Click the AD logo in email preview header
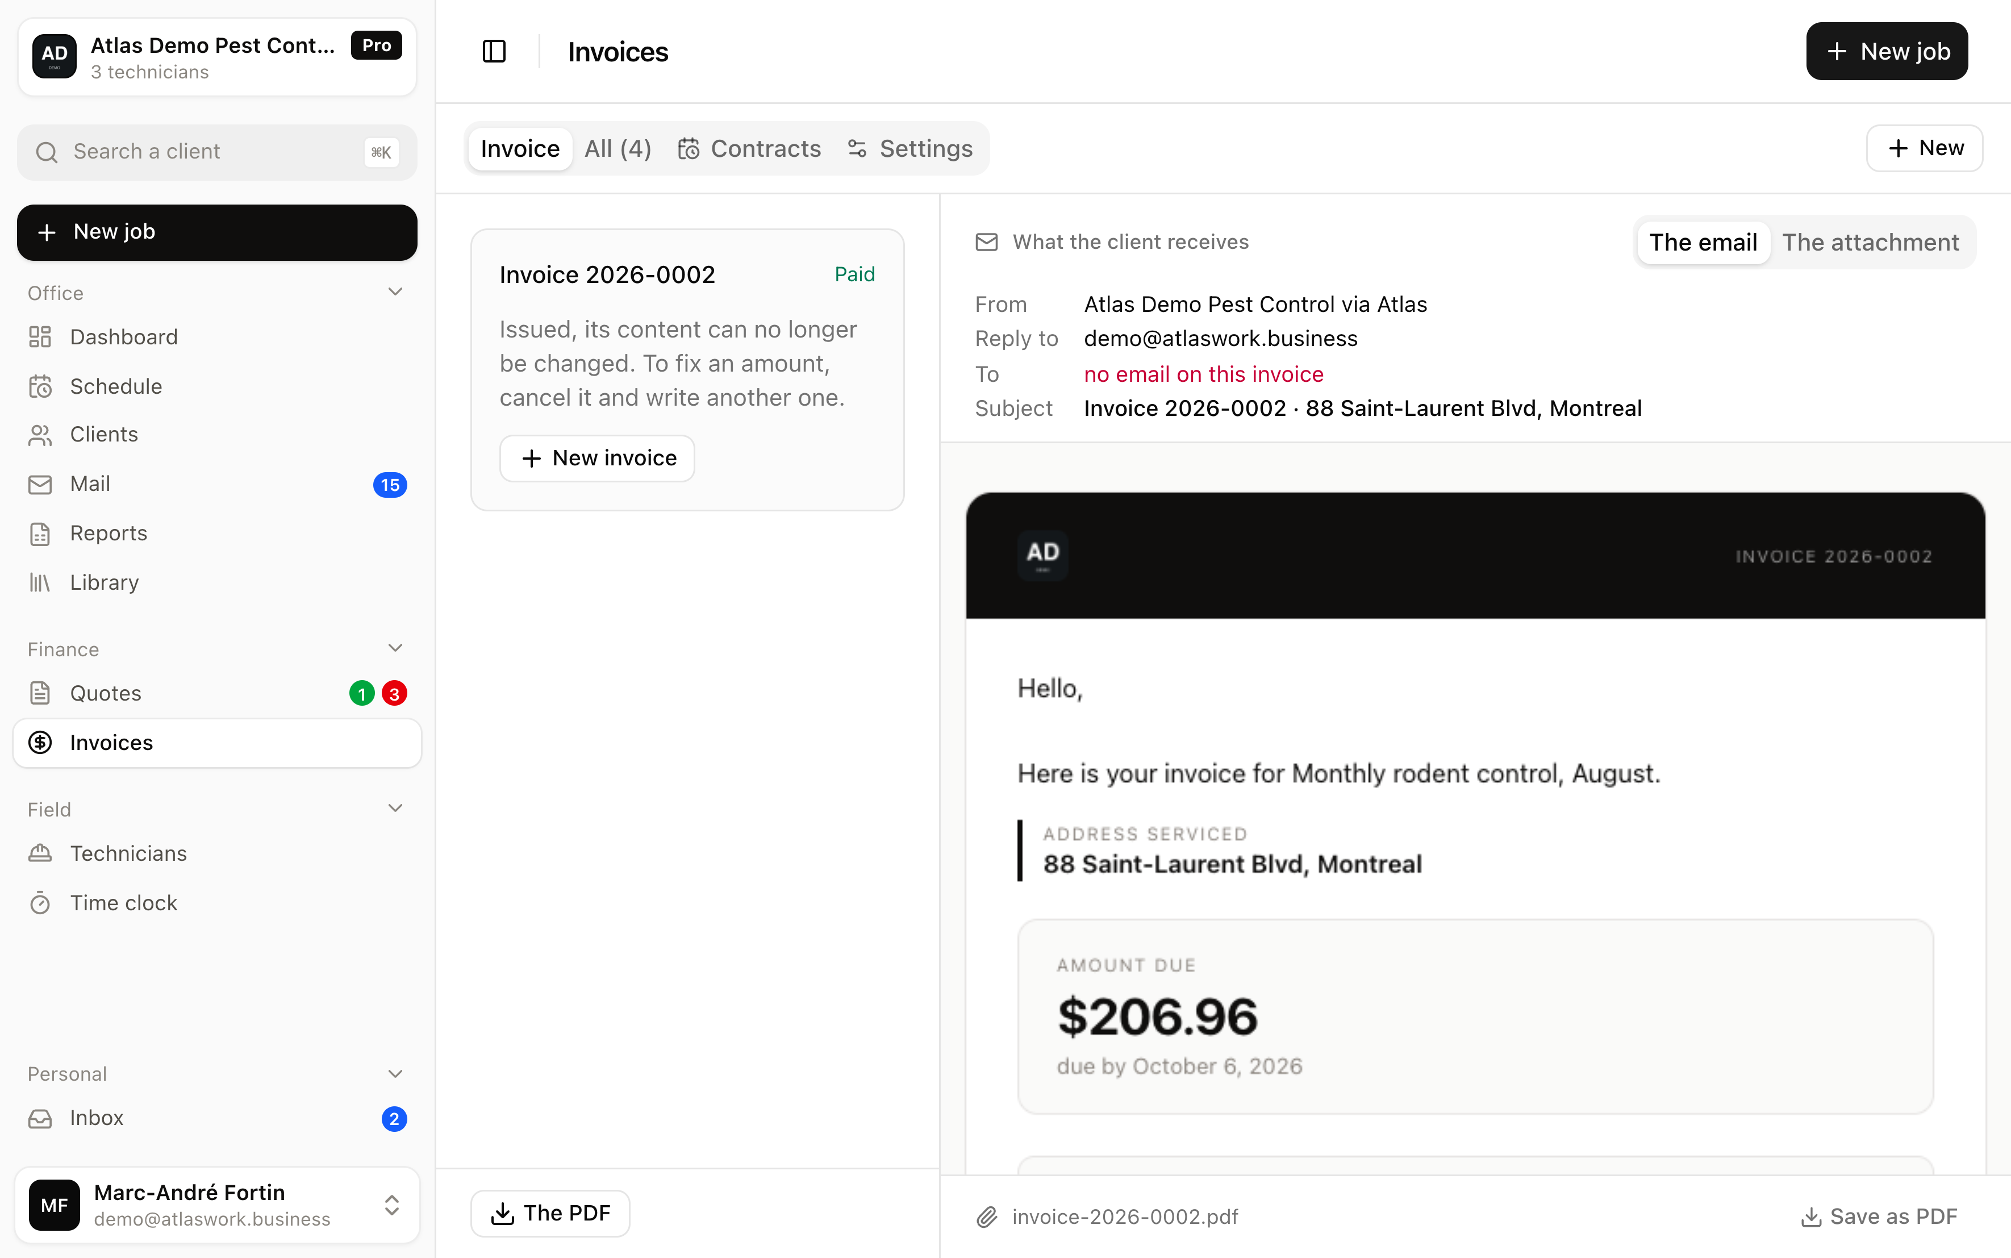This screenshot has width=2011, height=1258. click(x=1043, y=555)
